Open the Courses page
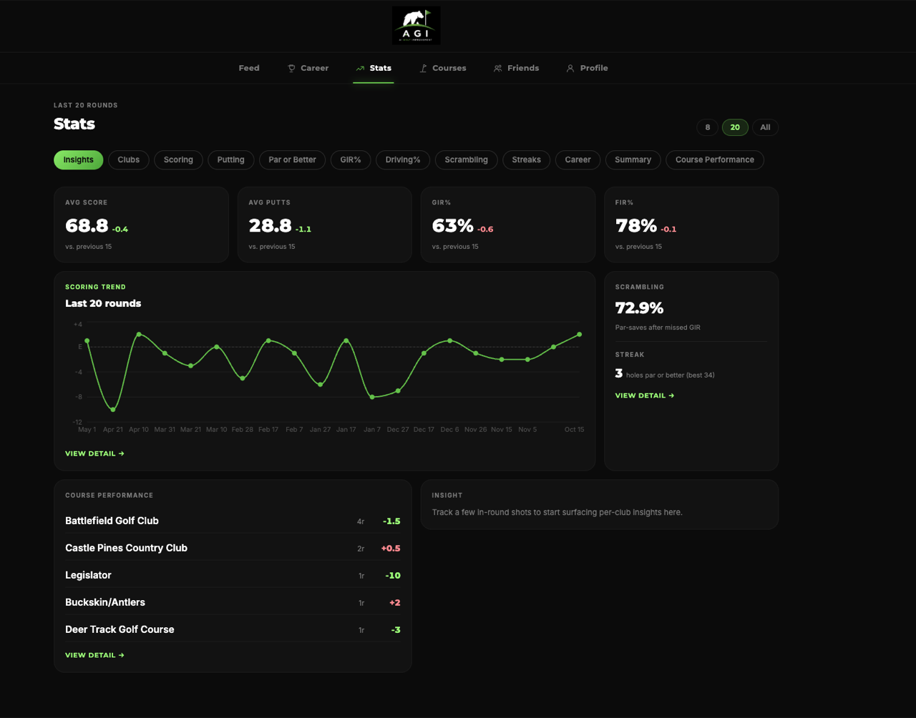The image size is (916, 718). point(442,68)
